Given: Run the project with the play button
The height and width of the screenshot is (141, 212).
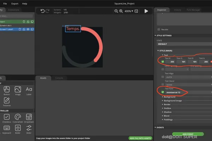Looking at the screenshot, I should point(146,11).
